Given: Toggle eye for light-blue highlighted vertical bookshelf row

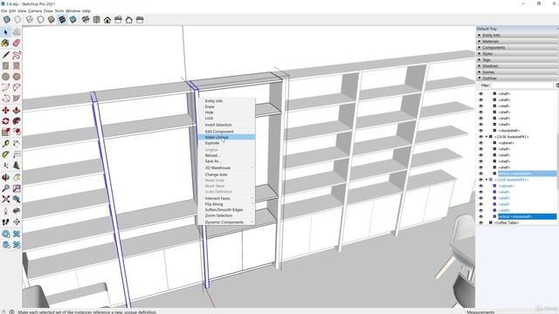Looking at the screenshot, I should [480, 174].
